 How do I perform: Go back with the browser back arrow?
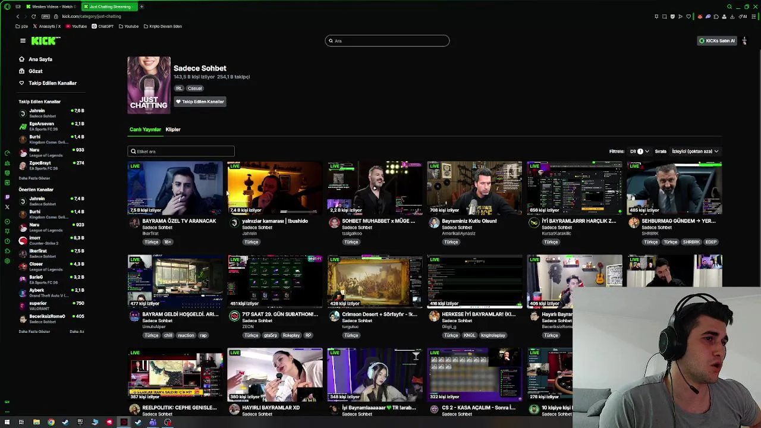(18, 16)
